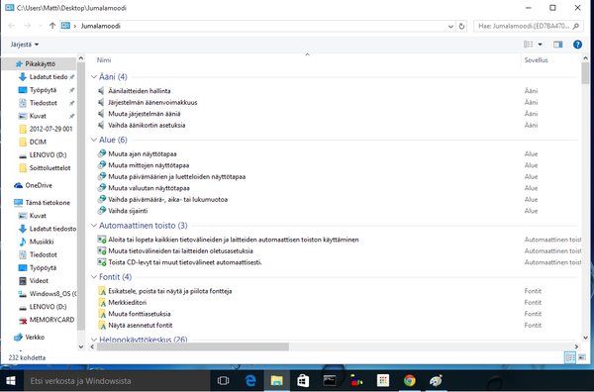
Task: Switch to details view icon in status bar
Action: (x=570, y=357)
